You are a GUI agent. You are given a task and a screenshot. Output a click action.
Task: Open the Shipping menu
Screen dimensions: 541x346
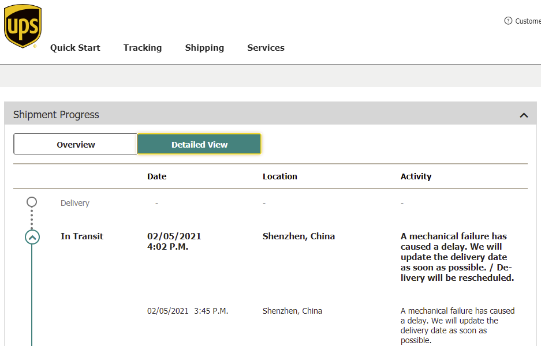[204, 48]
